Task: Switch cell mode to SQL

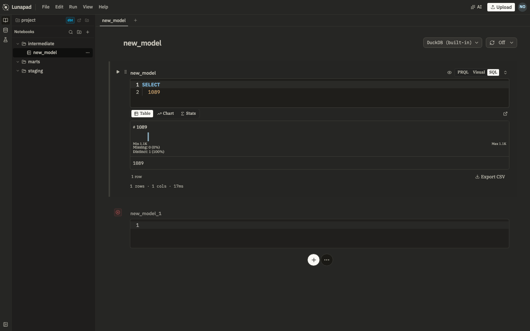Action: coord(493,72)
